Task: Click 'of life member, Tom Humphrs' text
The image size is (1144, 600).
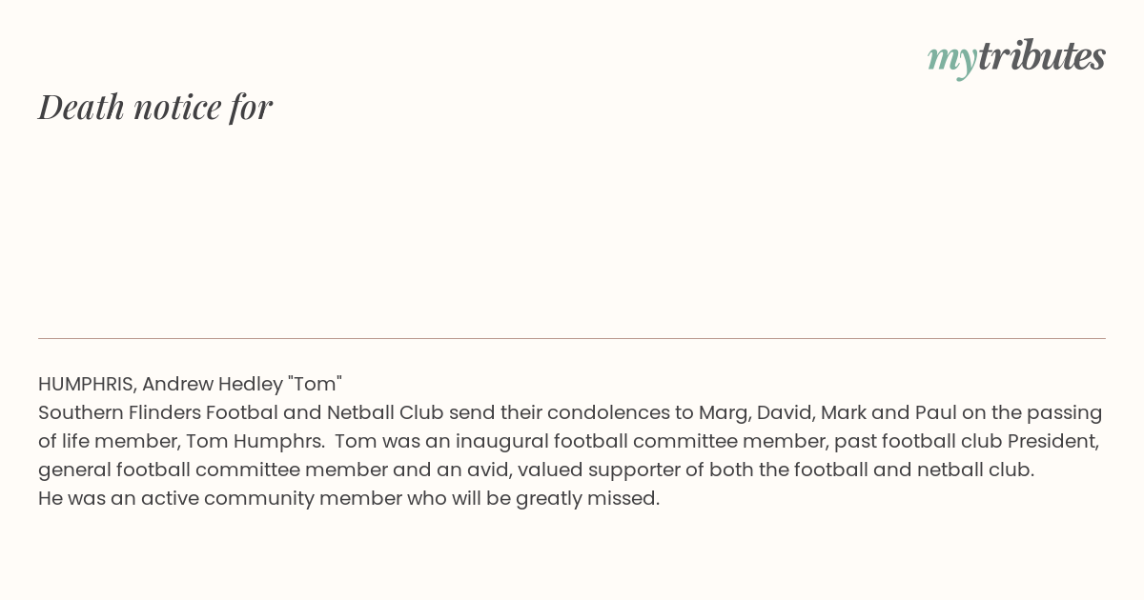Action: (x=180, y=441)
